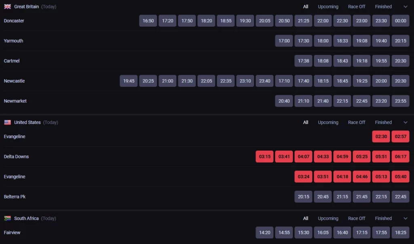Click the South Africa flag icon
The image size is (414, 244).
7,219
